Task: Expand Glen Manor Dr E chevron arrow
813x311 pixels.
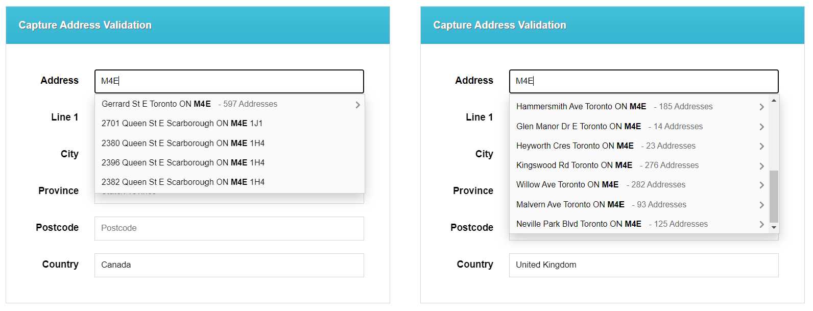Action: [761, 127]
